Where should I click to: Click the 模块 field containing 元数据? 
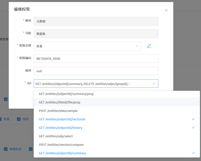(96, 21)
